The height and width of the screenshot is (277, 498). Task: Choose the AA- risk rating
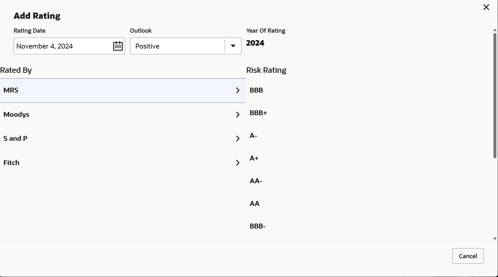(256, 181)
